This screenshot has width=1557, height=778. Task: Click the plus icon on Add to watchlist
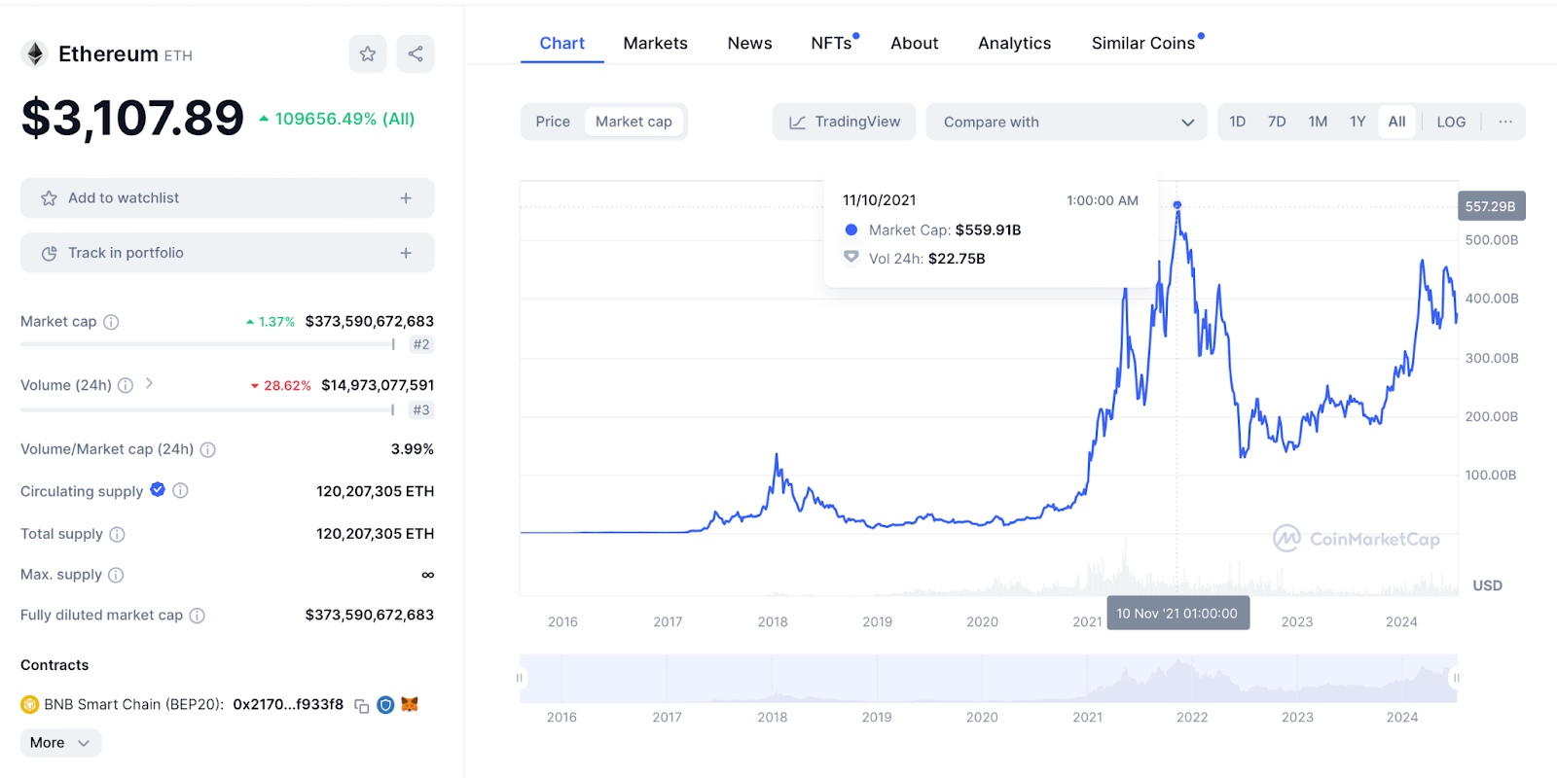(406, 198)
